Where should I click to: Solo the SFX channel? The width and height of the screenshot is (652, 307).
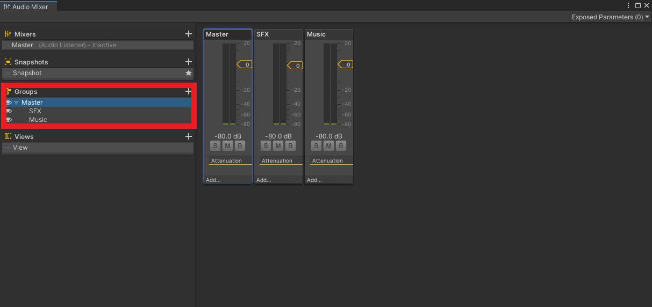[x=266, y=146]
